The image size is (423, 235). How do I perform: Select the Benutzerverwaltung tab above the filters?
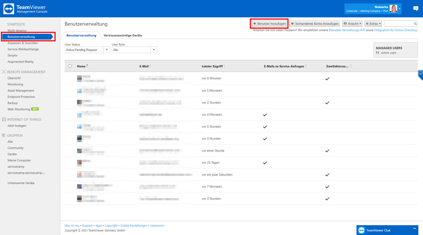tap(81, 35)
